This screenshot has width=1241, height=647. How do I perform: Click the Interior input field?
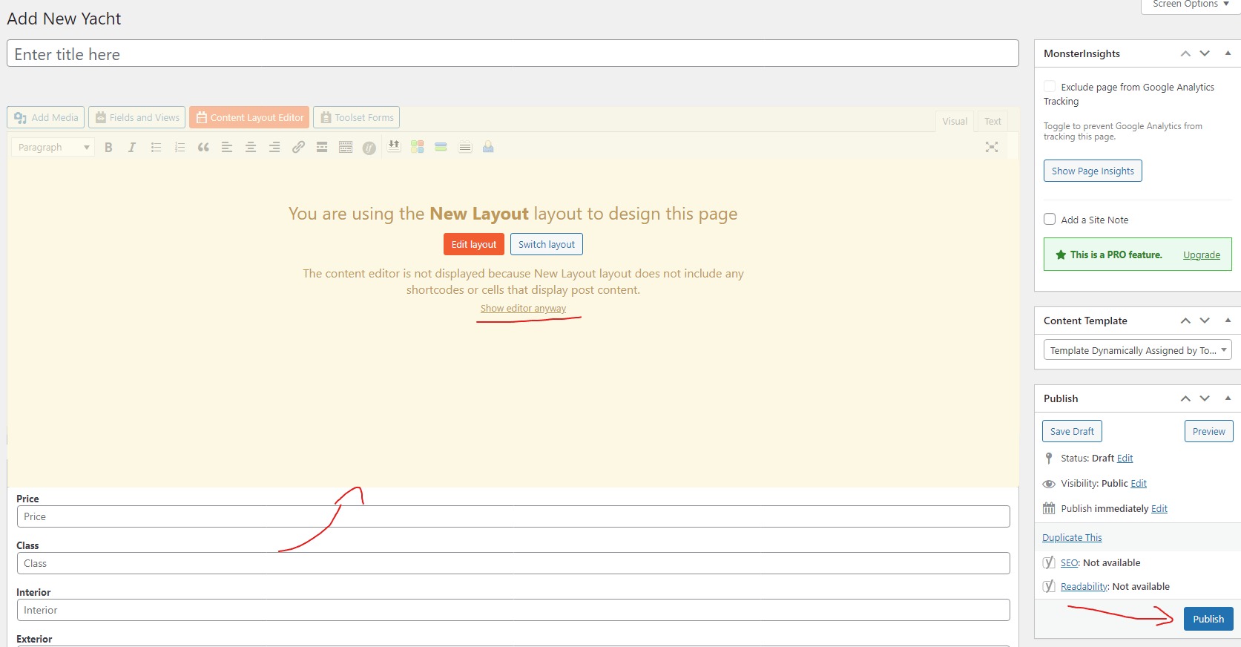pos(513,610)
